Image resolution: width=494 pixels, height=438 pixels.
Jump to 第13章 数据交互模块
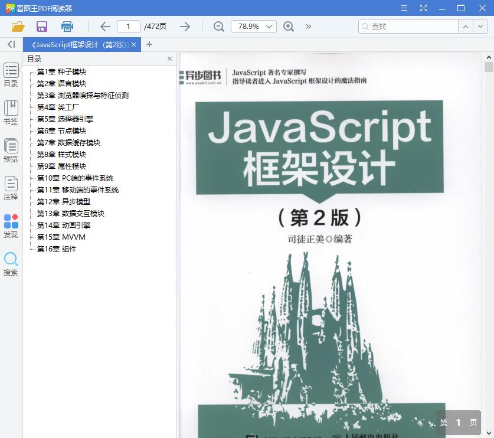click(x=71, y=214)
